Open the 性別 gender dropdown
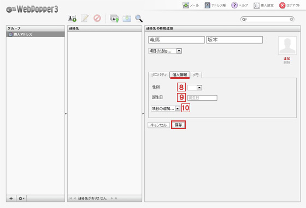The image size is (306, 208). (x=195, y=88)
